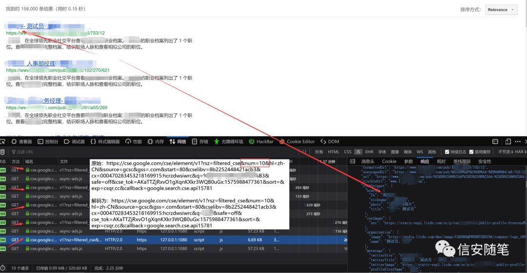Screen dimensions: 527x273
Task: Open devtools more options ellipsis
Action: click(x=518, y=142)
